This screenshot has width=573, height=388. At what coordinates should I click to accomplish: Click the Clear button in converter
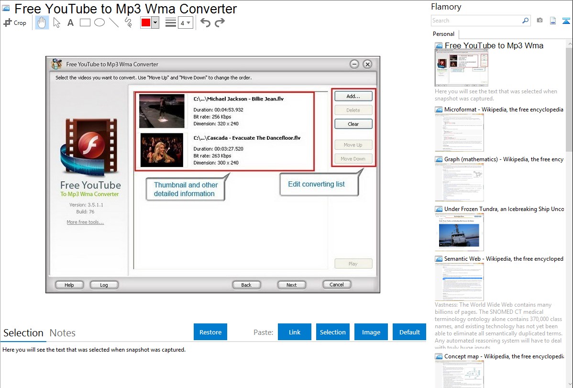pos(353,124)
